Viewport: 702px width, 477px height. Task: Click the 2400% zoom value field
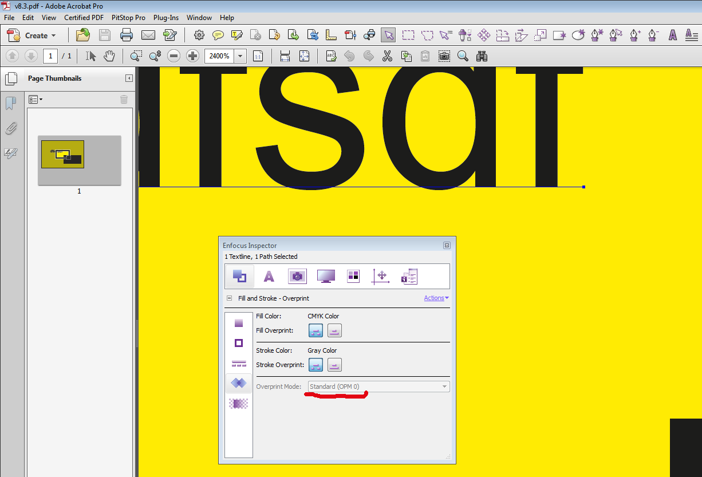tap(219, 56)
